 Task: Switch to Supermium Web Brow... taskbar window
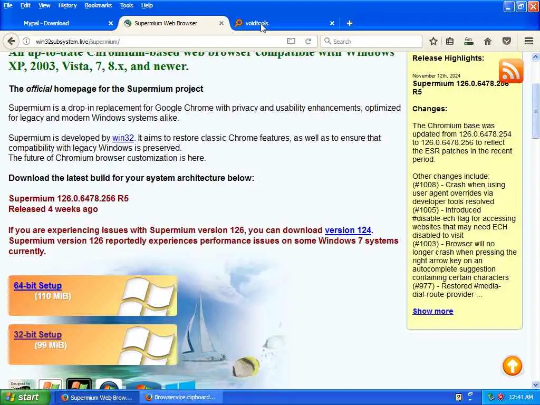(97, 397)
